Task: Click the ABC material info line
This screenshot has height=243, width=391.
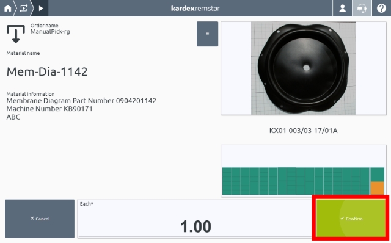Action: click(13, 117)
